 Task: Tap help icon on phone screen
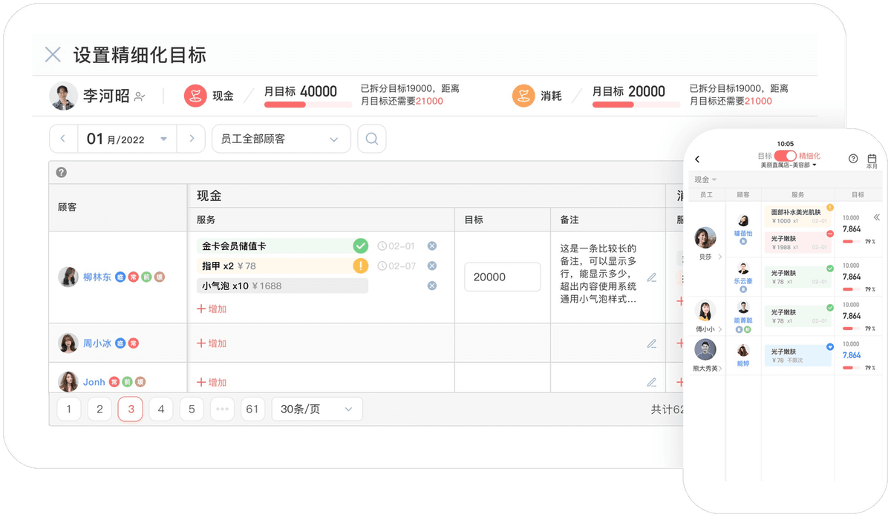click(x=853, y=159)
